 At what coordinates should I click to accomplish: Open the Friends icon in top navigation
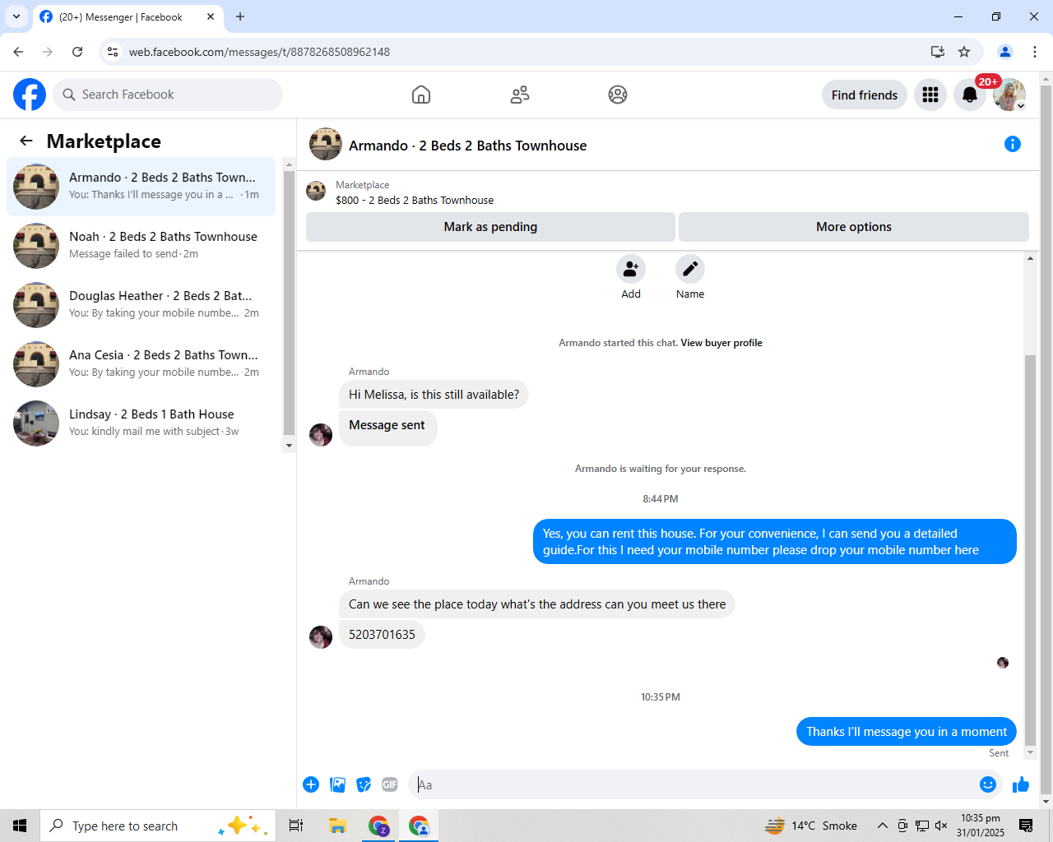pyautogui.click(x=520, y=95)
